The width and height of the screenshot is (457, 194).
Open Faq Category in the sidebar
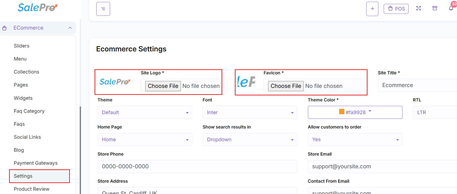tap(29, 111)
